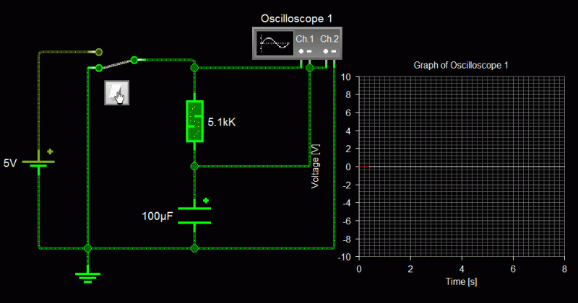
Task: Click the lower-left switch contact node
Action: point(98,68)
